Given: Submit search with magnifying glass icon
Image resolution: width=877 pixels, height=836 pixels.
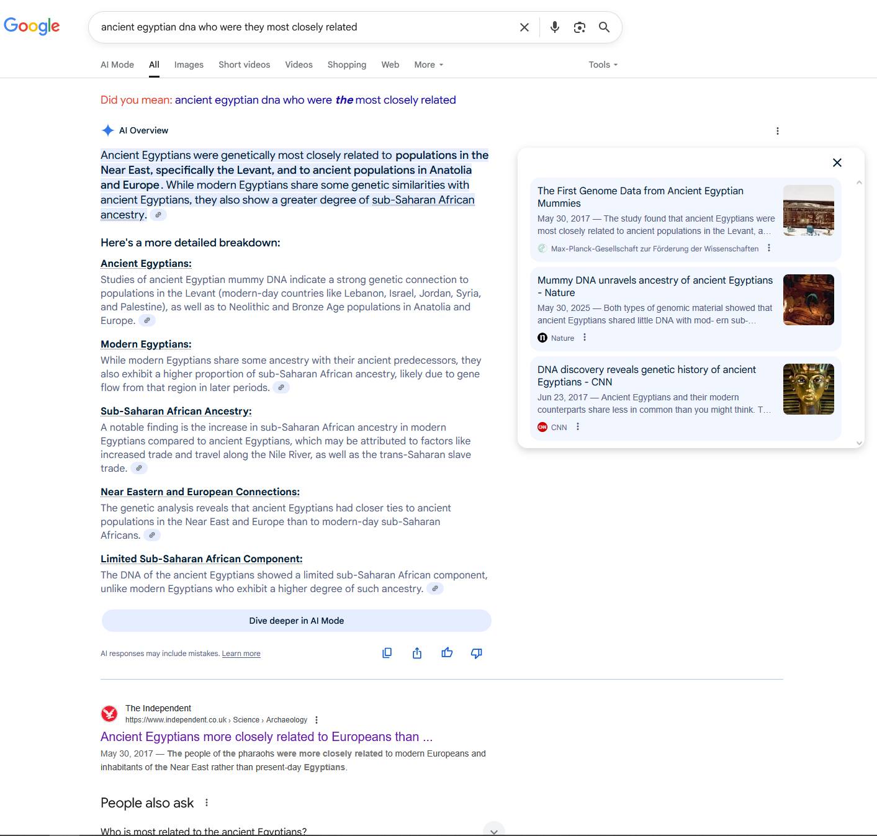Looking at the screenshot, I should pos(604,27).
